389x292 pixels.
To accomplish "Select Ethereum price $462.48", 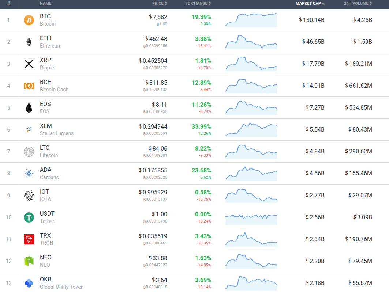I will click(156, 39).
